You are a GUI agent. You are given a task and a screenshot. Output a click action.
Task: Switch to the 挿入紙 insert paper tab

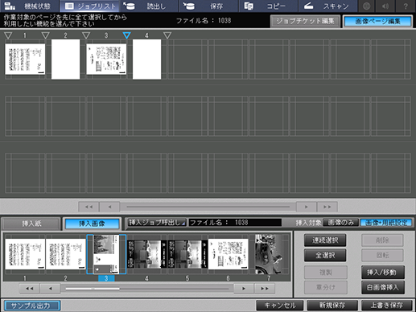(31, 224)
